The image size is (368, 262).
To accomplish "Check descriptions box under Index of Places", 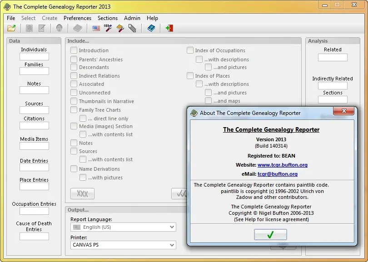I will click(x=199, y=84).
